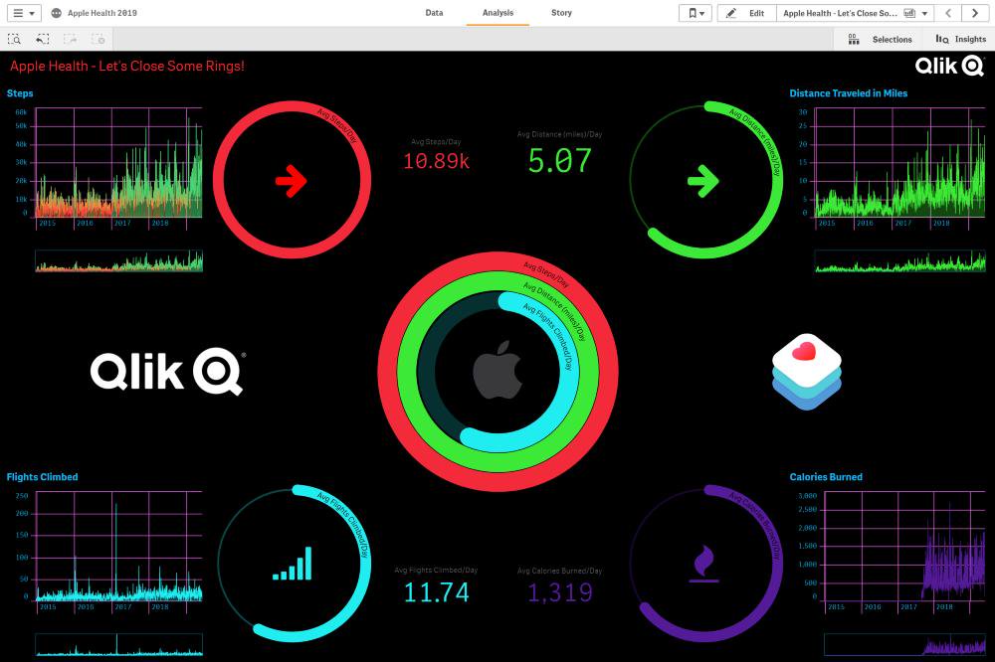Go to the next sheet
Image resolution: width=995 pixels, height=662 pixels.
point(975,13)
